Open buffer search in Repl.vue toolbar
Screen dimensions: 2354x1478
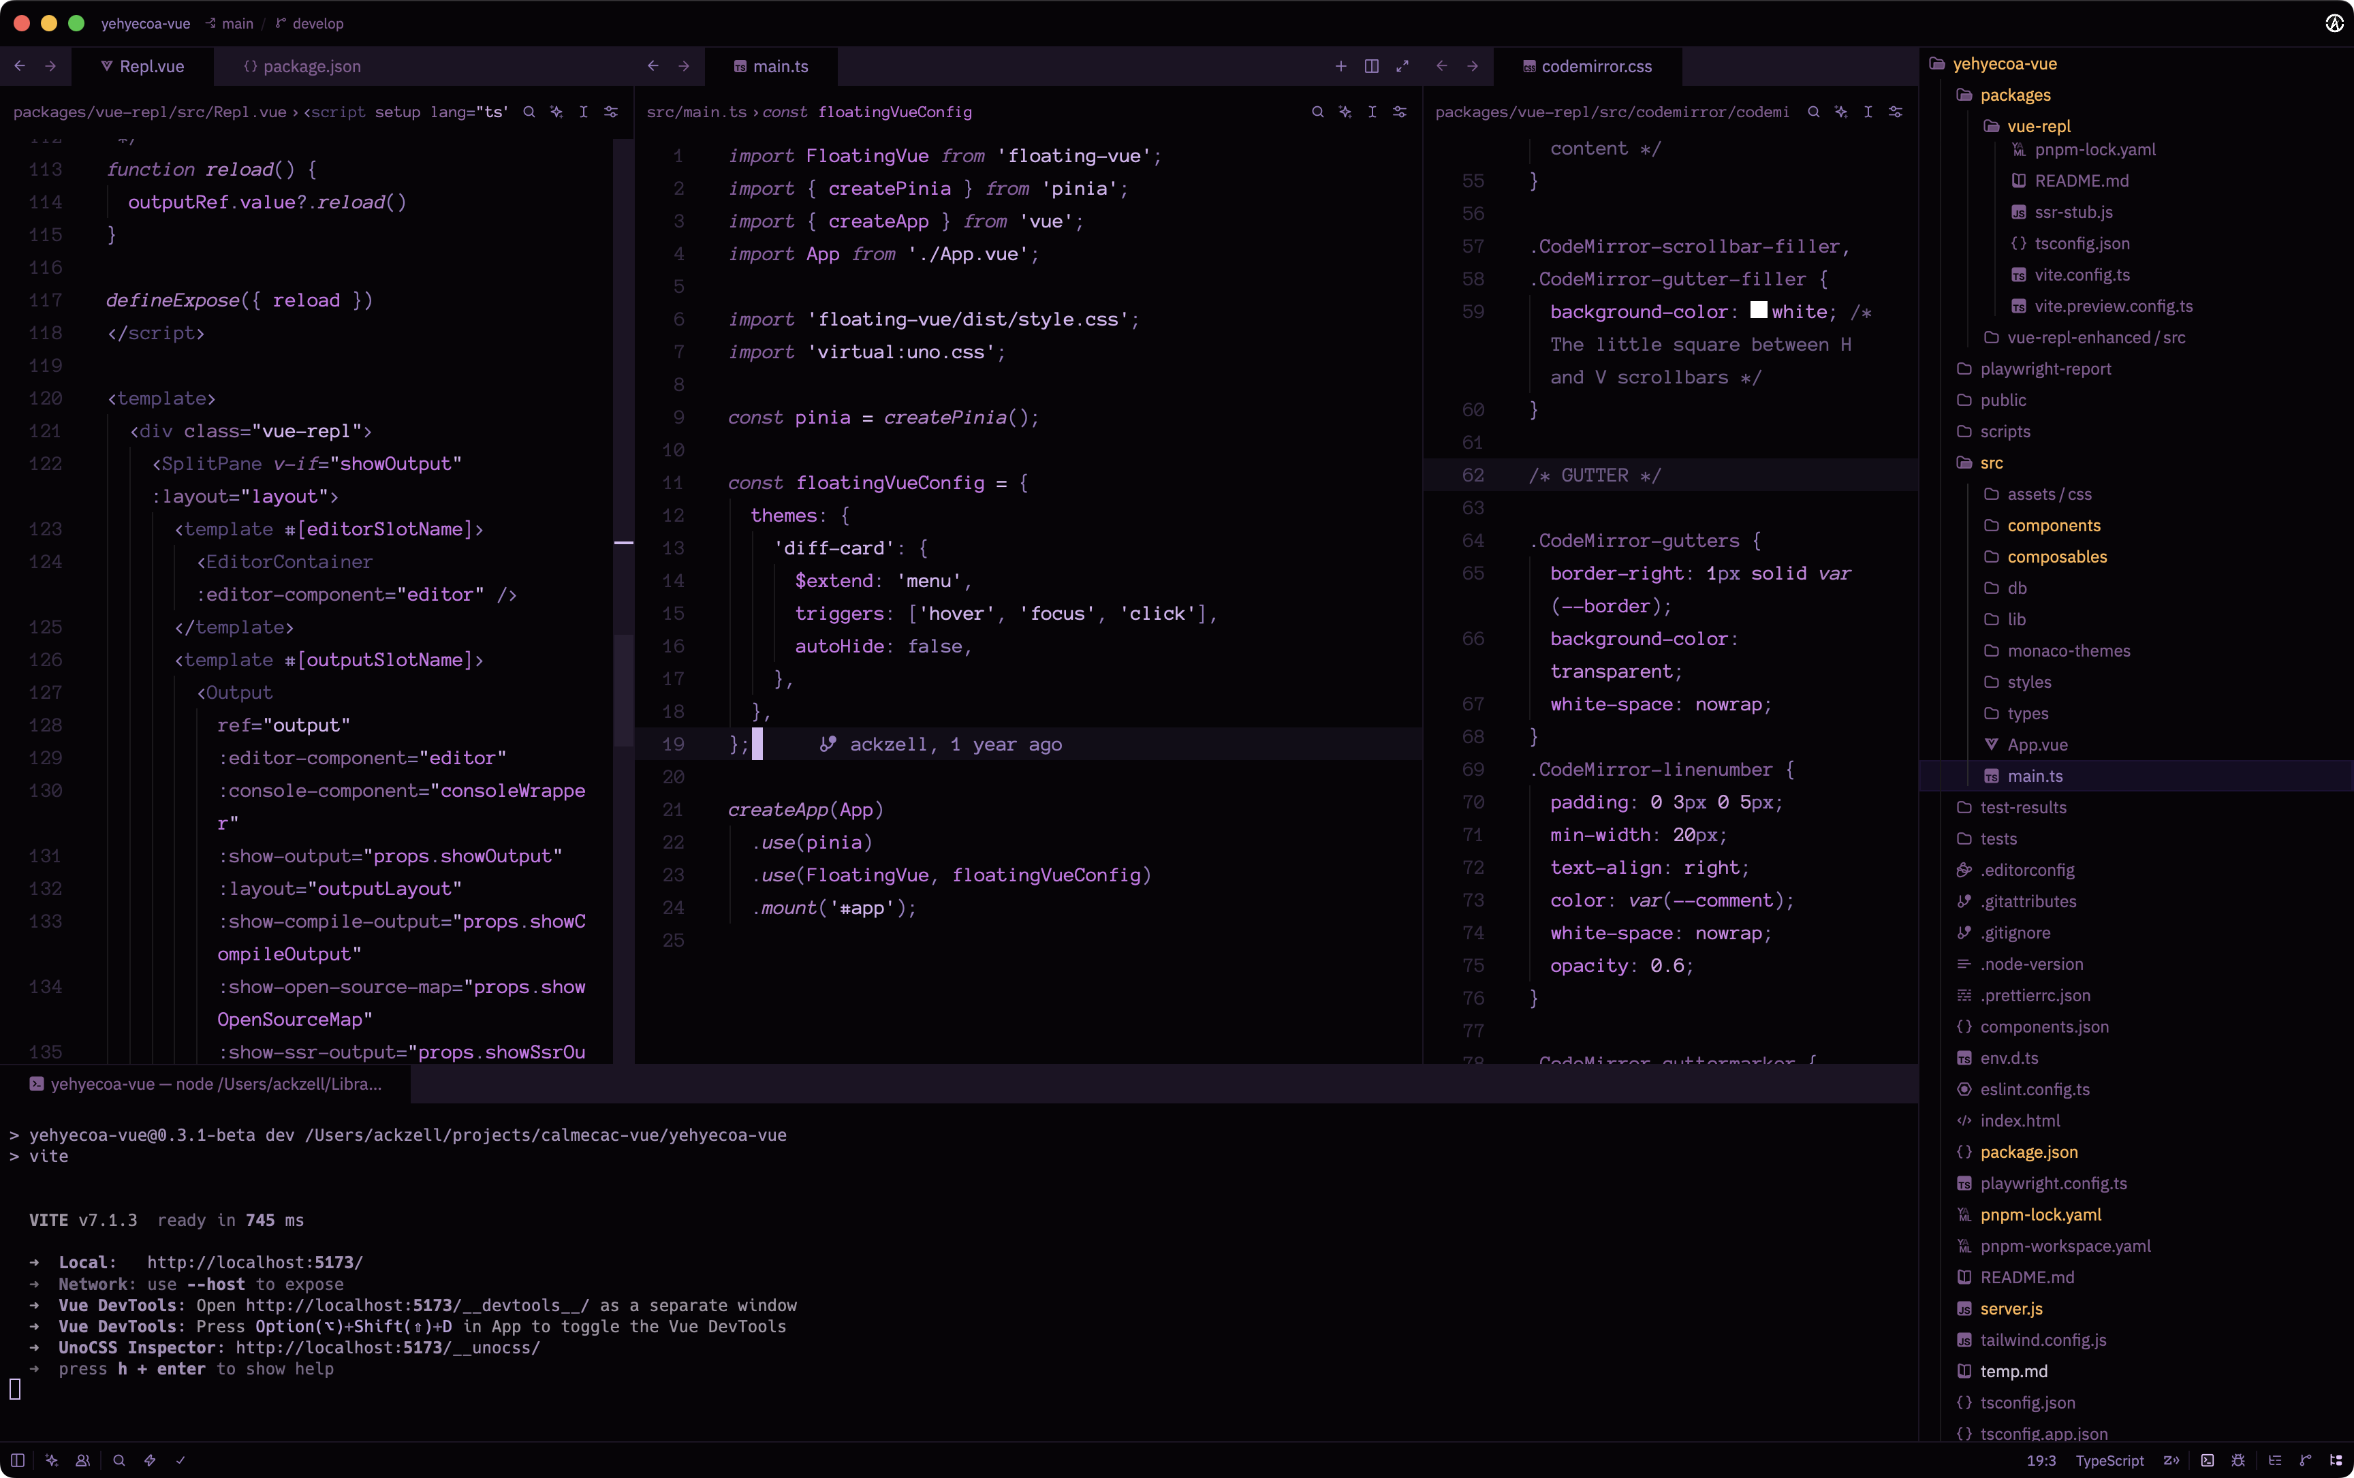[x=529, y=112]
